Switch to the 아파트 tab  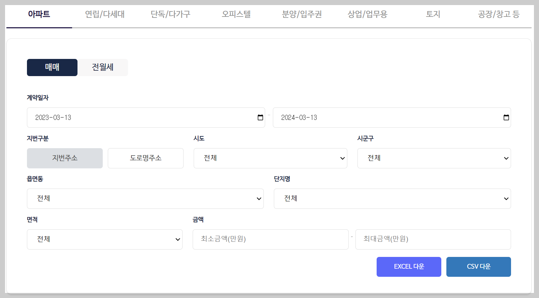[x=39, y=14]
